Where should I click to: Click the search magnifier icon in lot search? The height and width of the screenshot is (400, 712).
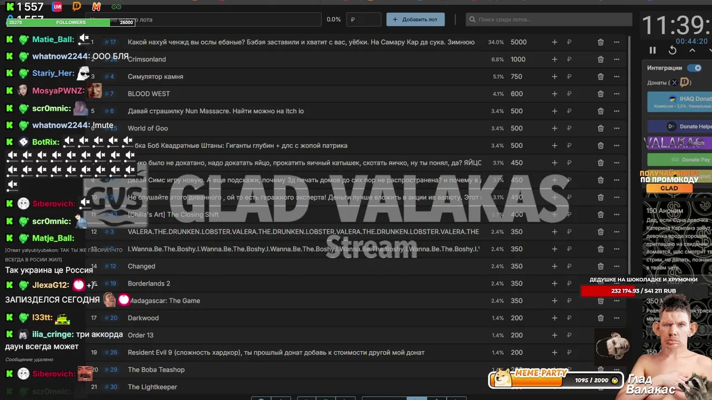coord(472,19)
